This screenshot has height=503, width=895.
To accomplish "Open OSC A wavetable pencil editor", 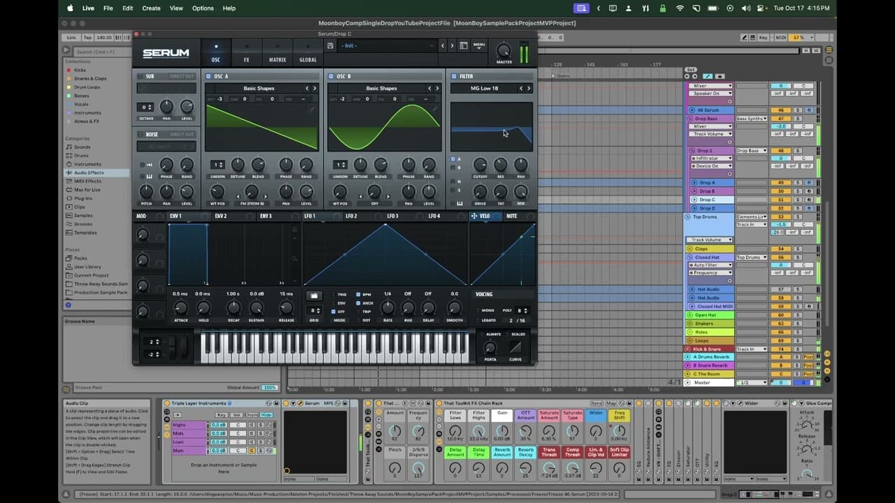I will (x=312, y=108).
